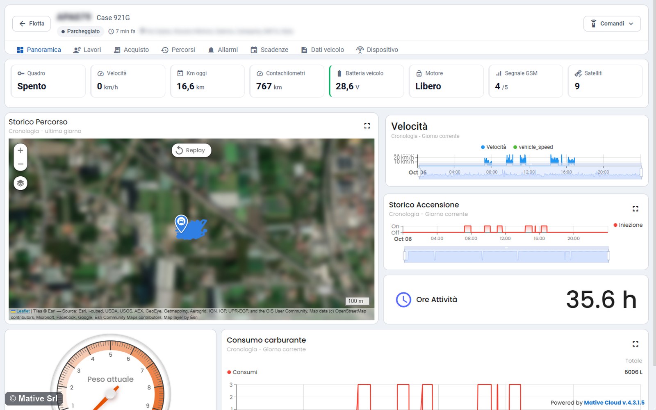Go back to Flotta
Viewport: 656px width, 410px height.
click(32, 24)
